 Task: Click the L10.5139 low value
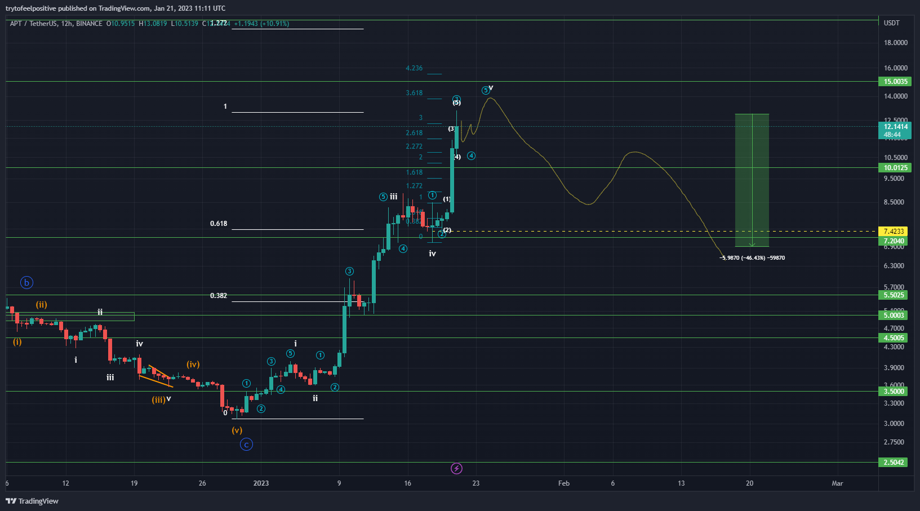(x=184, y=24)
